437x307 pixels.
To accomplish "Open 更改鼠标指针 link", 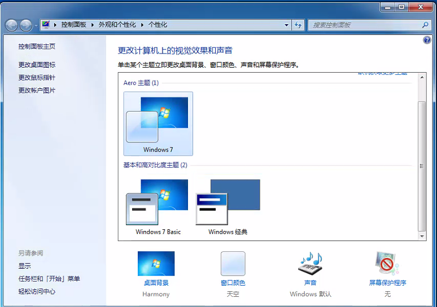I will click(x=37, y=78).
